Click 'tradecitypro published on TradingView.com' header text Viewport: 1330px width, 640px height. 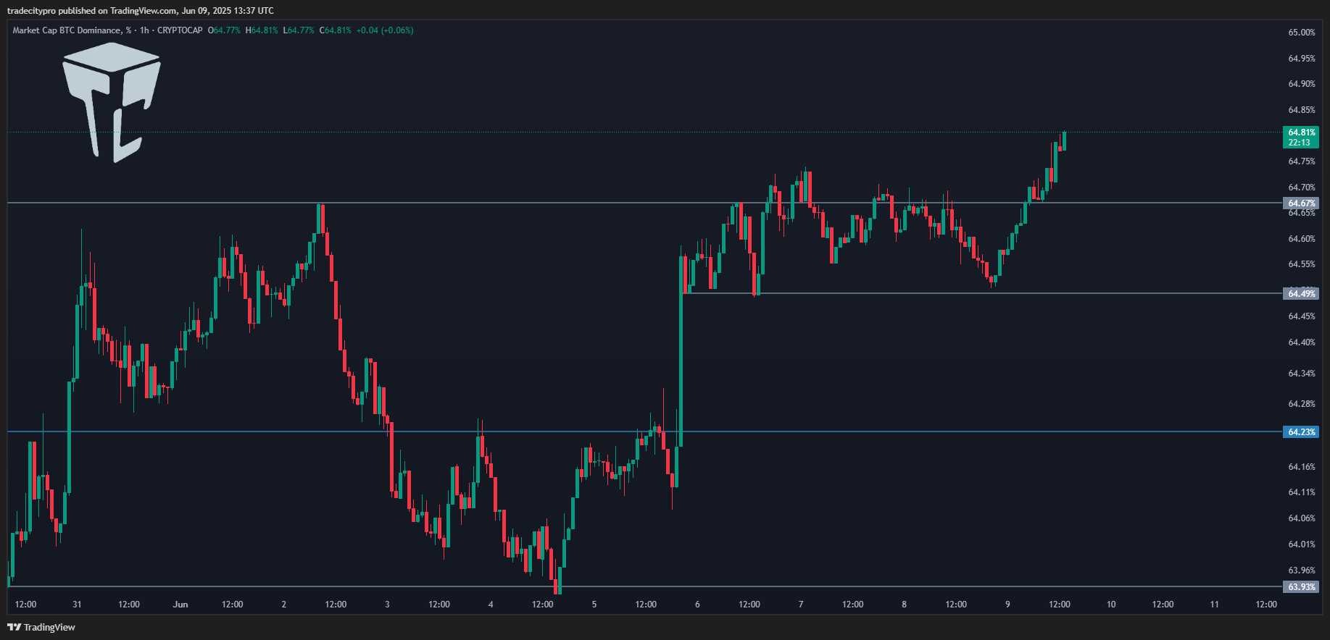point(92,10)
